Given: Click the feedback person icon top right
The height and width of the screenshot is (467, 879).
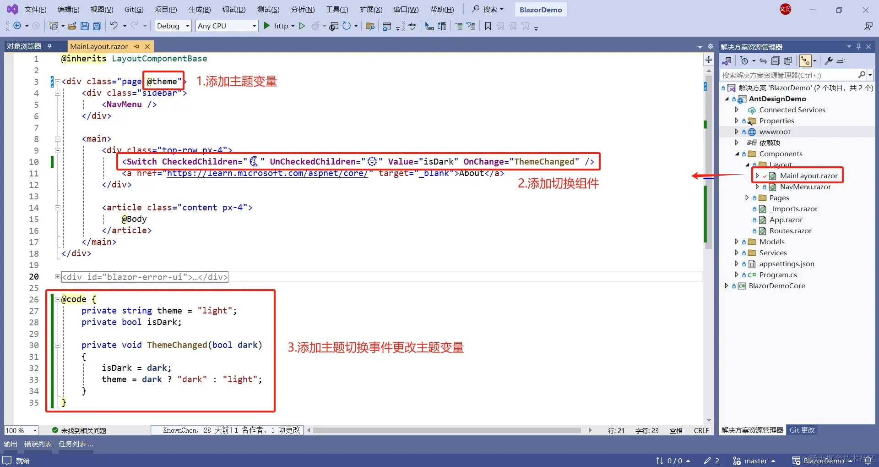Looking at the screenshot, I should (x=868, y=26).
